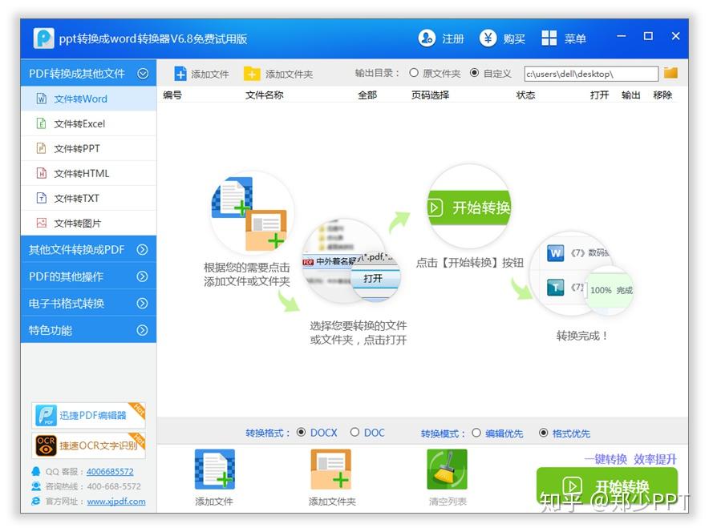The image size is (709, 532).
Task: Click the 捷速OCR文字识别 promo banner
Action: point(88,445)
